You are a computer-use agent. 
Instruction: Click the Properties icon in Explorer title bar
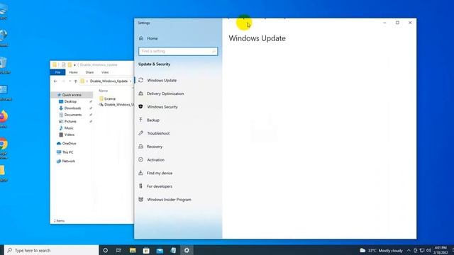63,64
